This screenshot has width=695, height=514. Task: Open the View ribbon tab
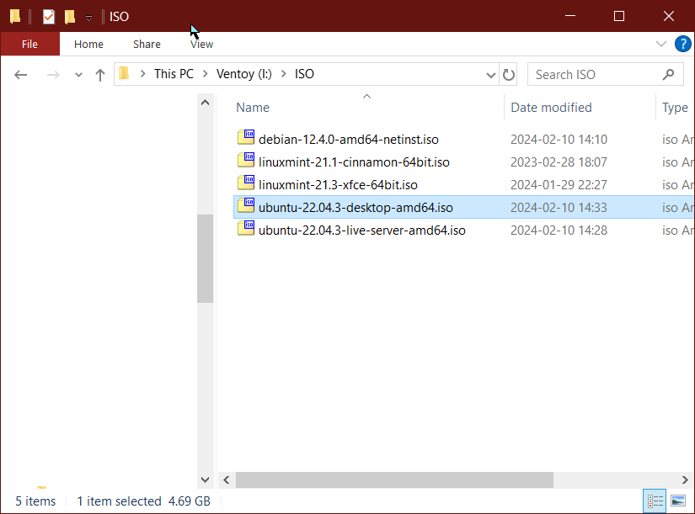201,44
